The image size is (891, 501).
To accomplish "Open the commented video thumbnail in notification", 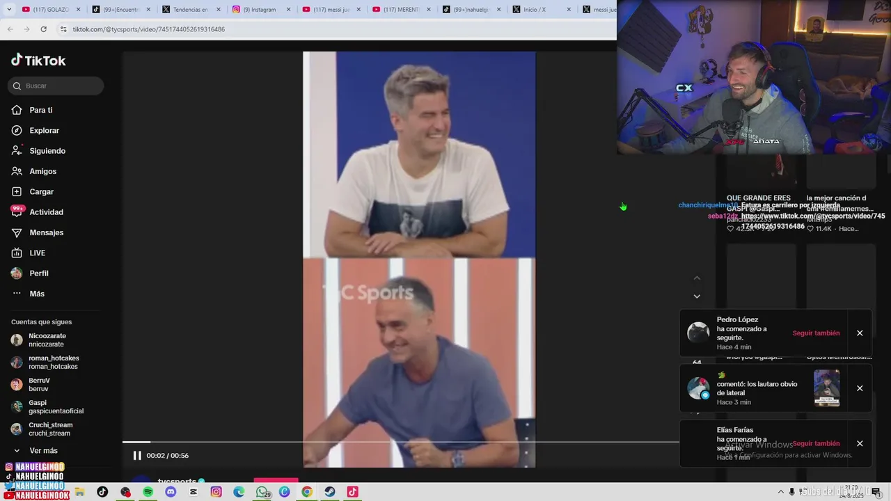I will coord(826,388).
